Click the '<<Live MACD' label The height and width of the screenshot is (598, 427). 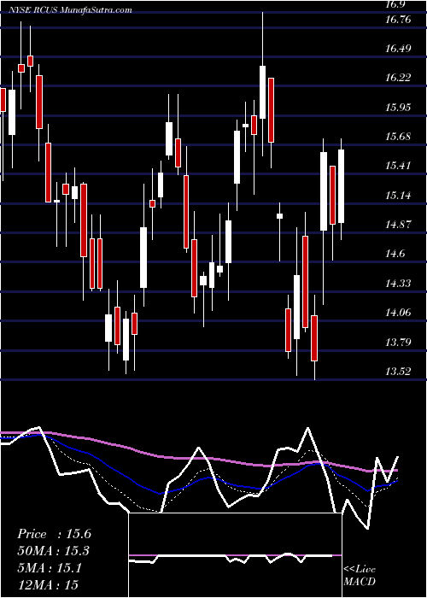point(360,576)
